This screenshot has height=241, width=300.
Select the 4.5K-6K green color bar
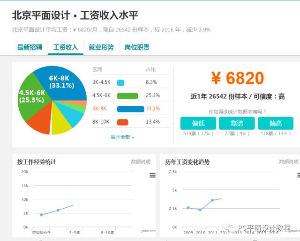pyautogui.click(x=127, y=96)
